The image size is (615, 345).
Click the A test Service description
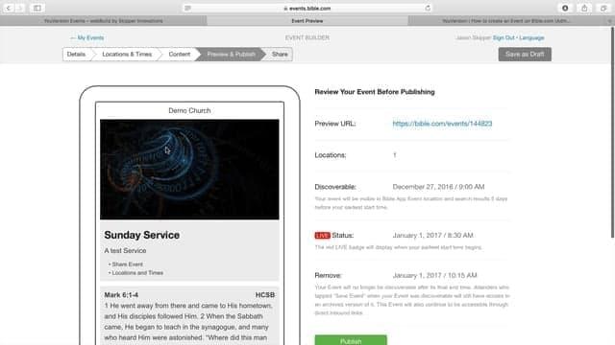pos(125,250)
